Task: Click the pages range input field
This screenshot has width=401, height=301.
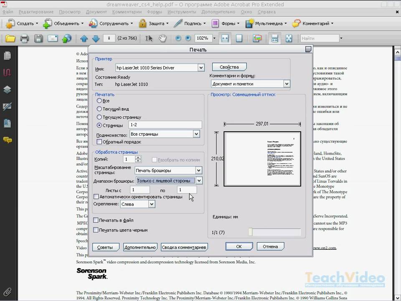Action: [x=165, y=125]
